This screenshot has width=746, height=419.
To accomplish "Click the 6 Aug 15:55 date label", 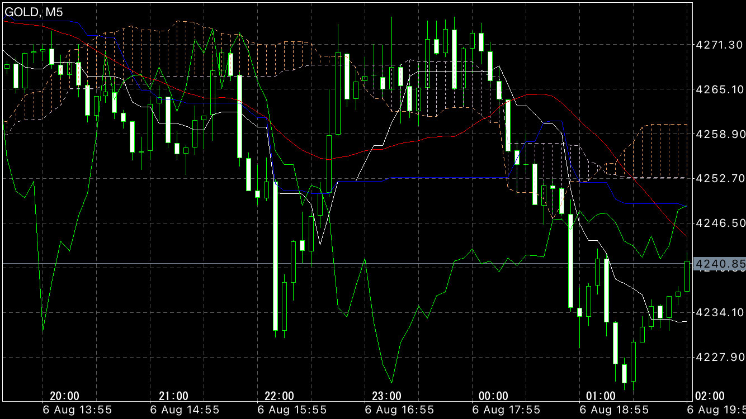I will (x=292, y=410).
